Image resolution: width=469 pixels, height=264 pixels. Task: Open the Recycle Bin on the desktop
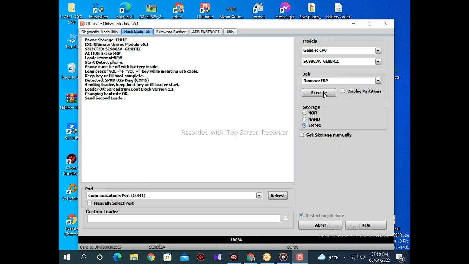coord(71,71)
